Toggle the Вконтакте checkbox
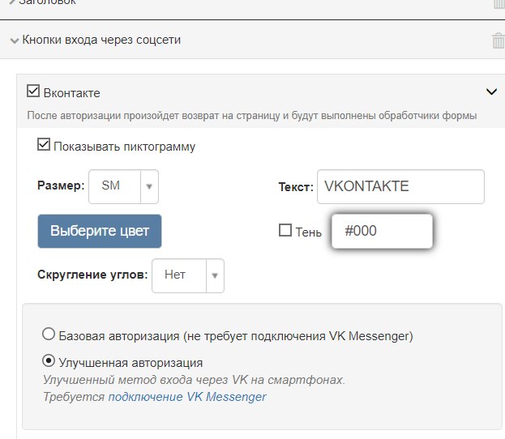This screenshot has width=505, height=439. (33, 91)
